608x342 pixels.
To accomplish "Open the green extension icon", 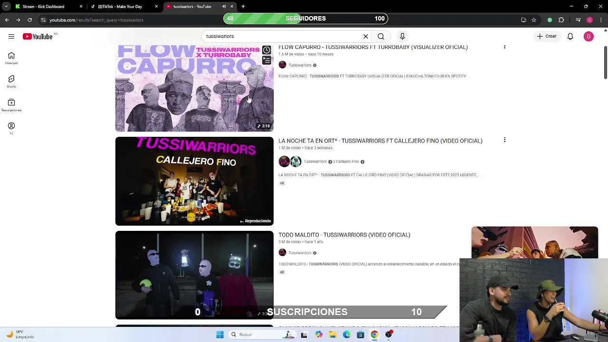I will tap(550, 20).
